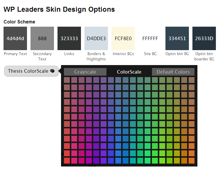Choose muted brown swatch at top-right of grid
The image size is (220, 175).
(192, 80)
